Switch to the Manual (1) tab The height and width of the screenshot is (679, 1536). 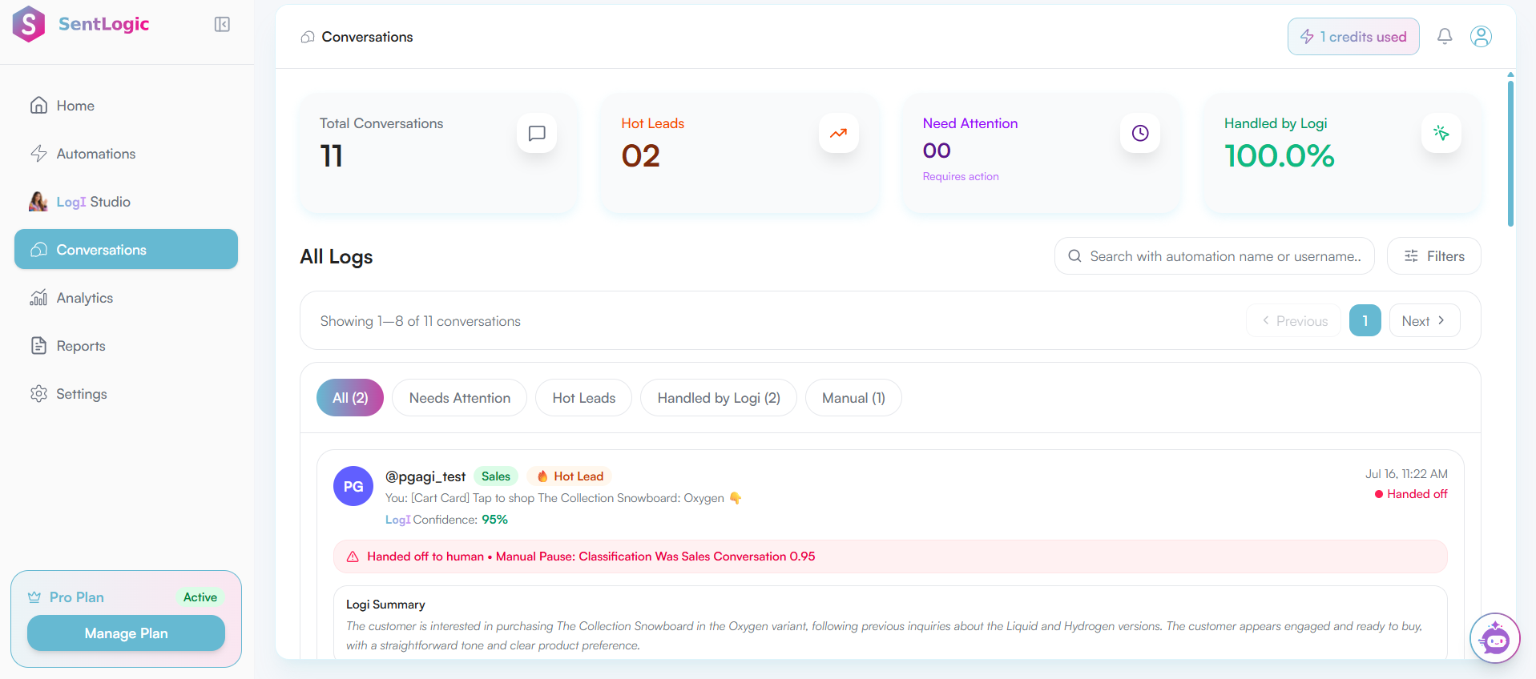[853, 398]
